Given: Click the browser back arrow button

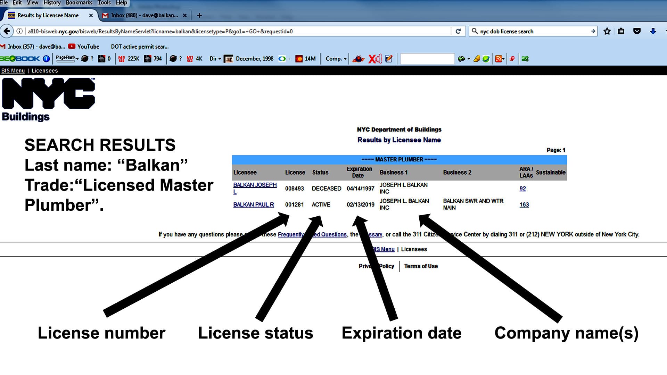Looking at the screenshot, I should tap(7, 31).
